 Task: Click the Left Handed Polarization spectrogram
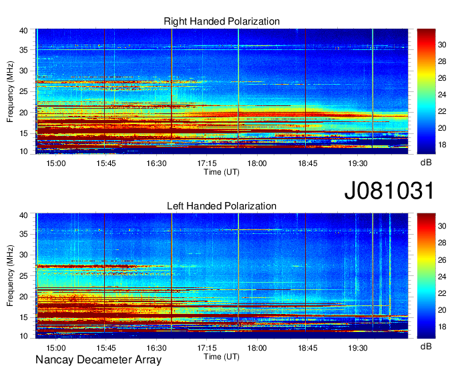222,276
